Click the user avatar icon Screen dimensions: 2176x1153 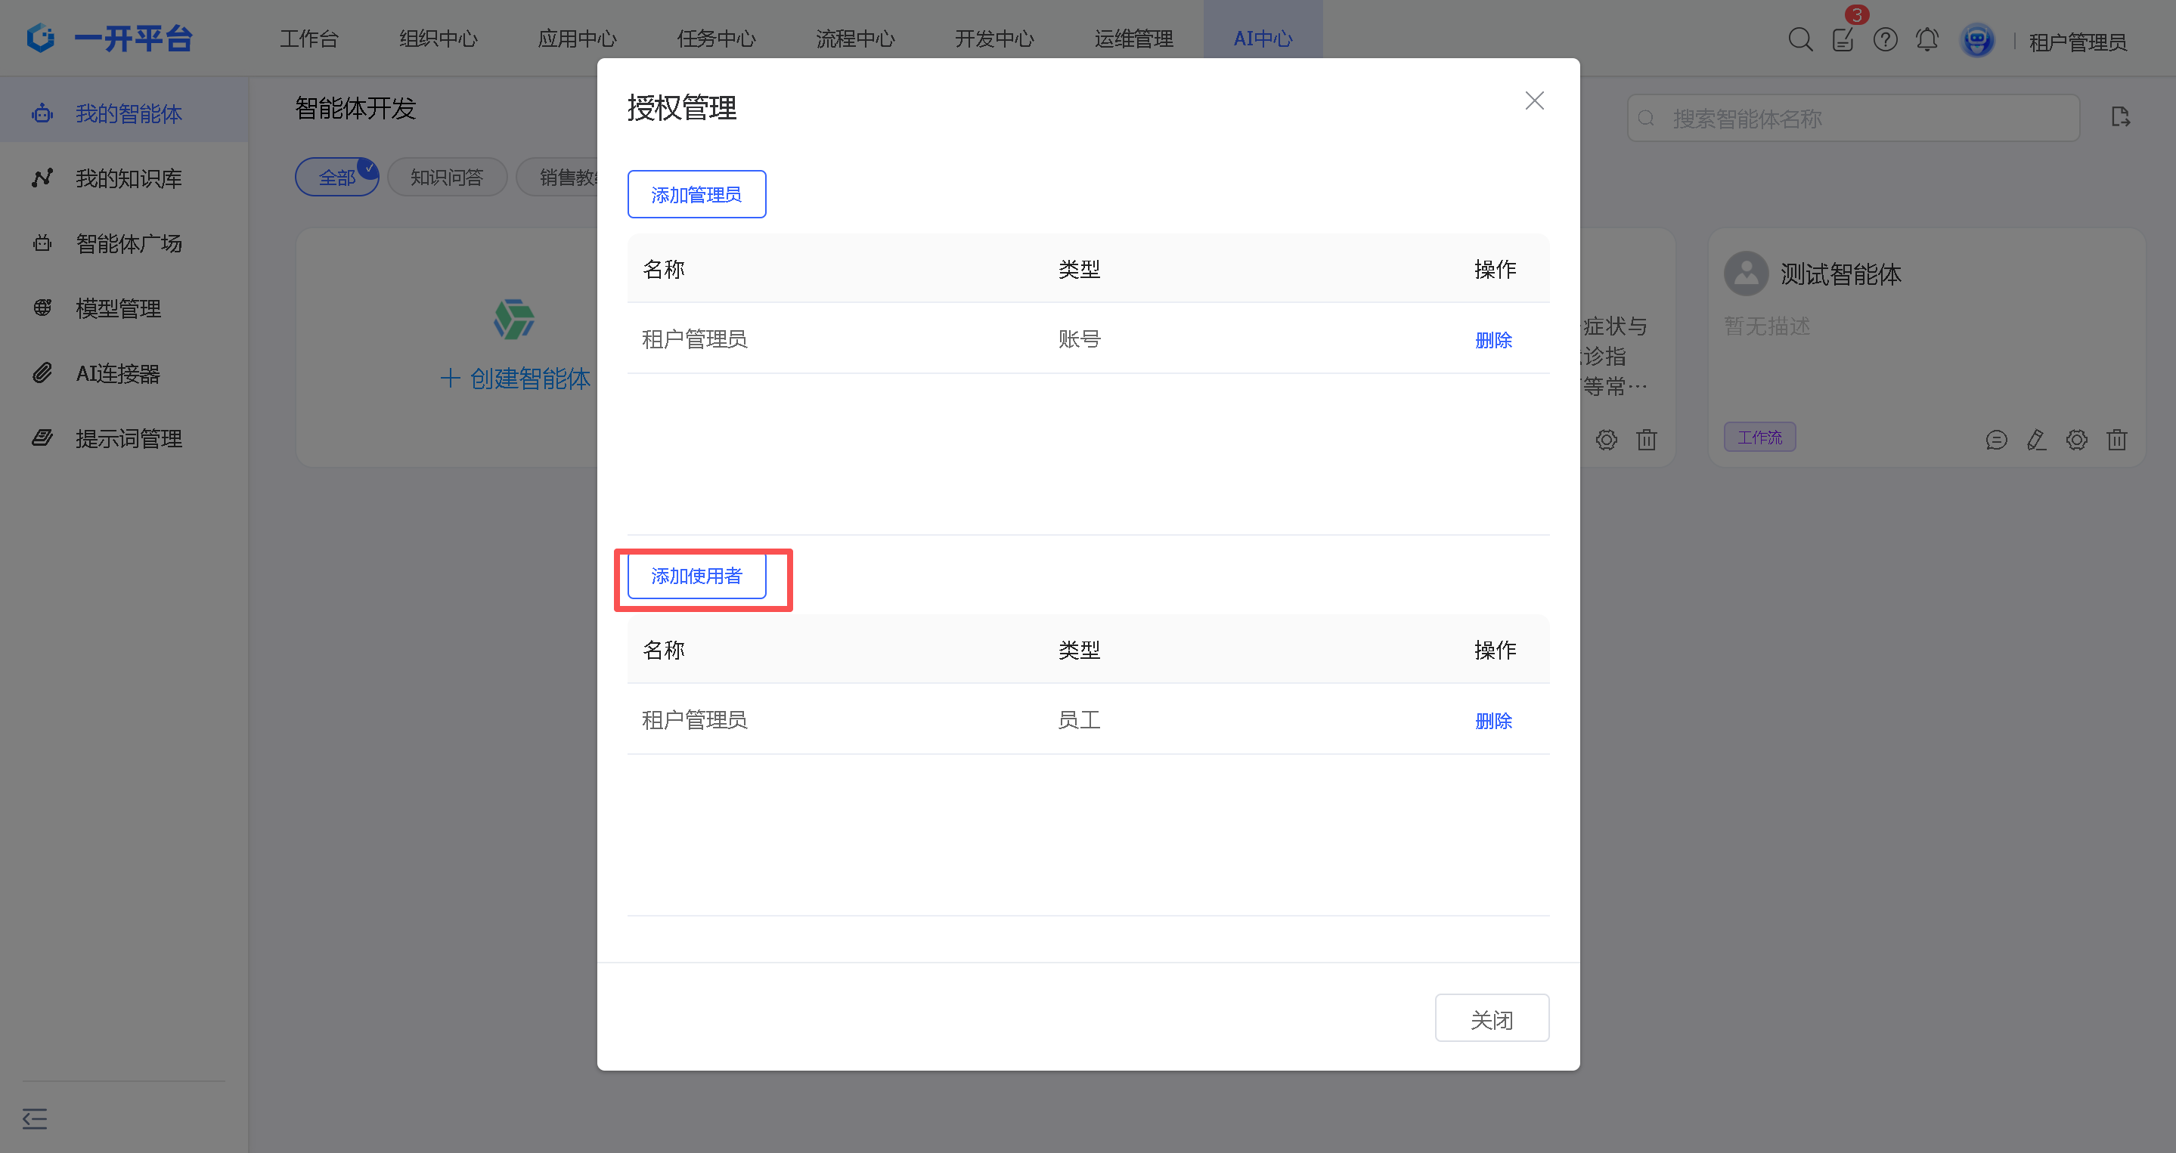click(x=1977, y=41)
